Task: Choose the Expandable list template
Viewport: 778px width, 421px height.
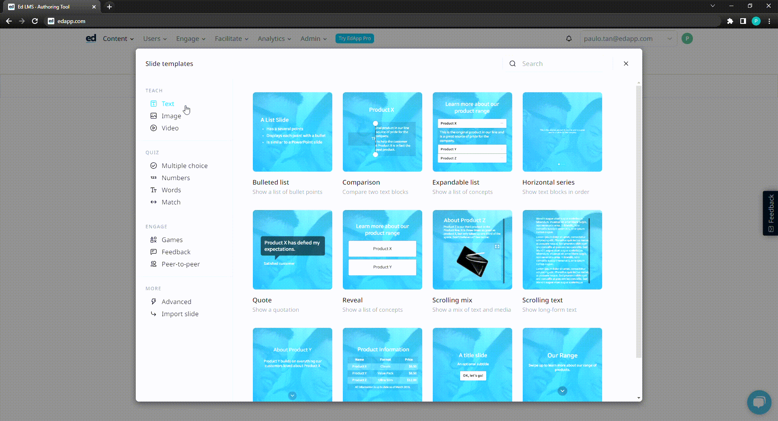Action: [x=472, y=132]
